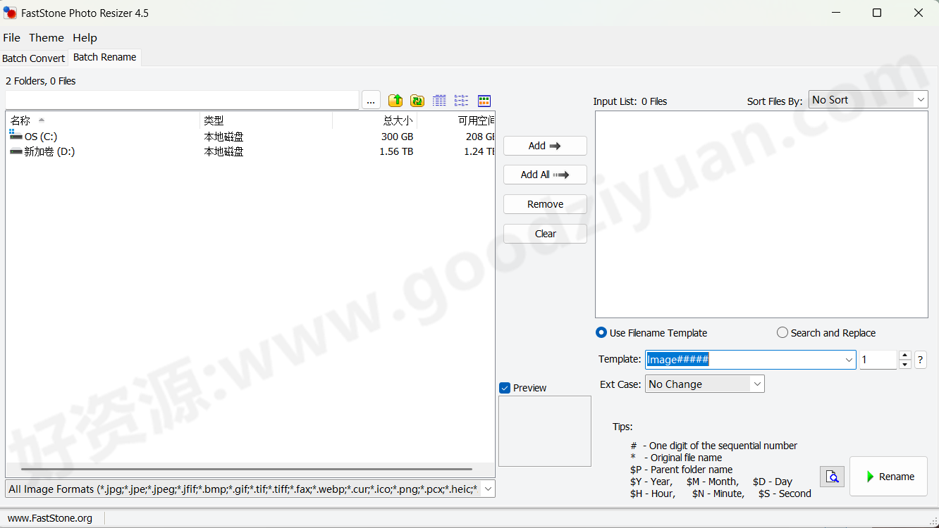Viewport: 939px width, 528px height.
Task: Switch the file browser to thumbnail view
Action: (484, 100)
